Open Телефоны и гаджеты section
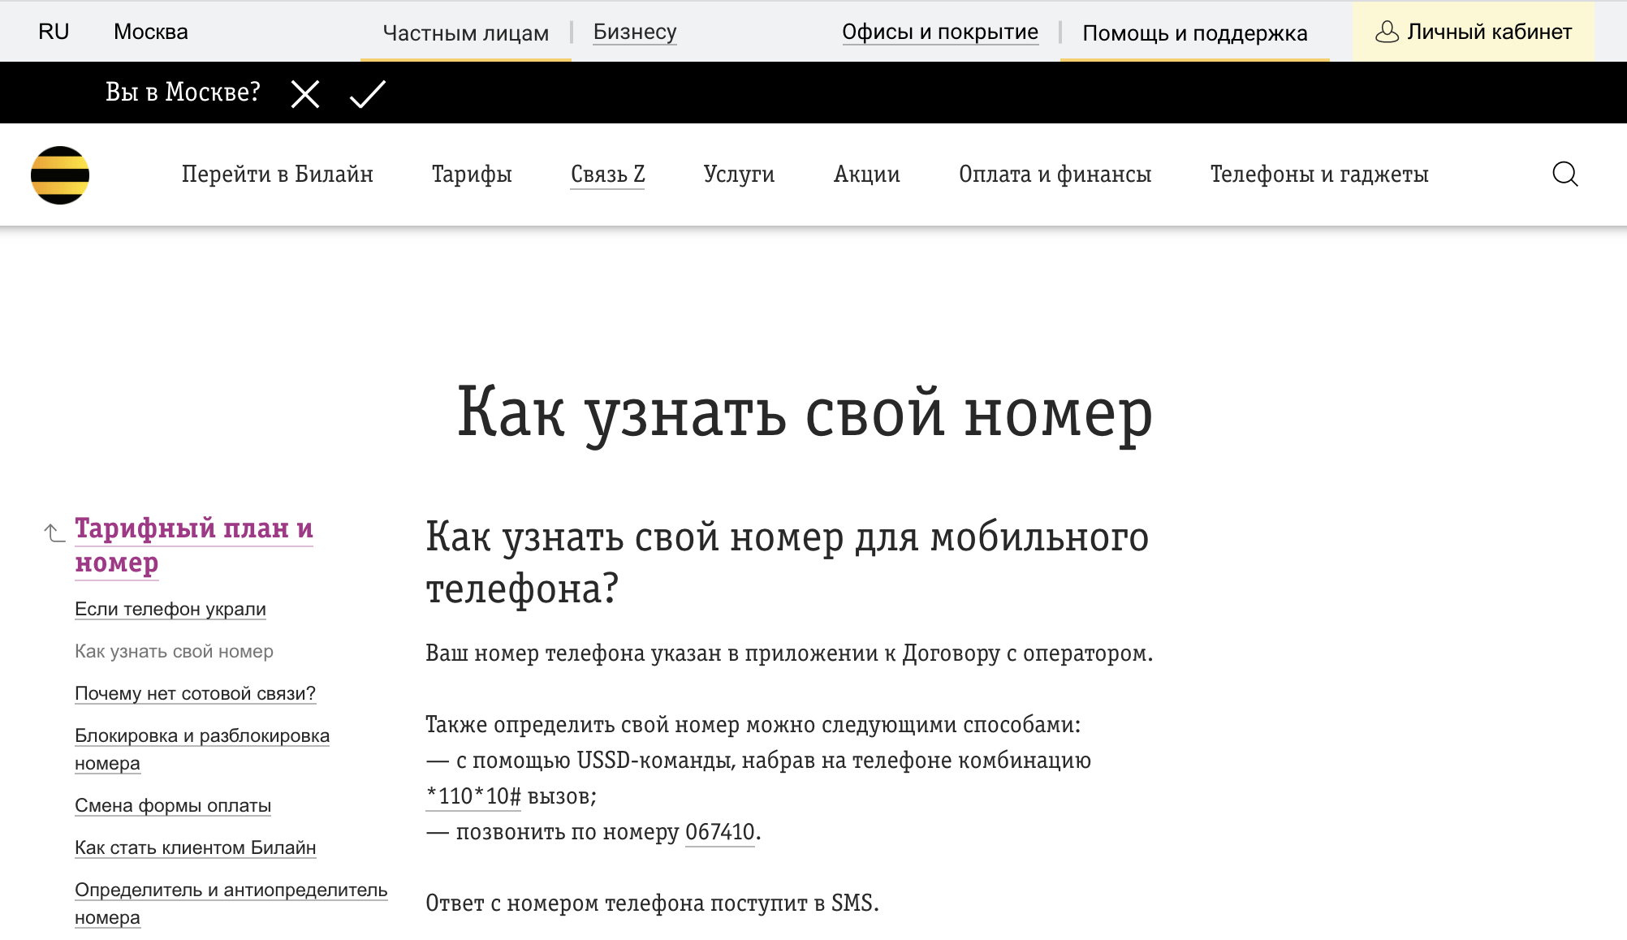 (1318, 174)
